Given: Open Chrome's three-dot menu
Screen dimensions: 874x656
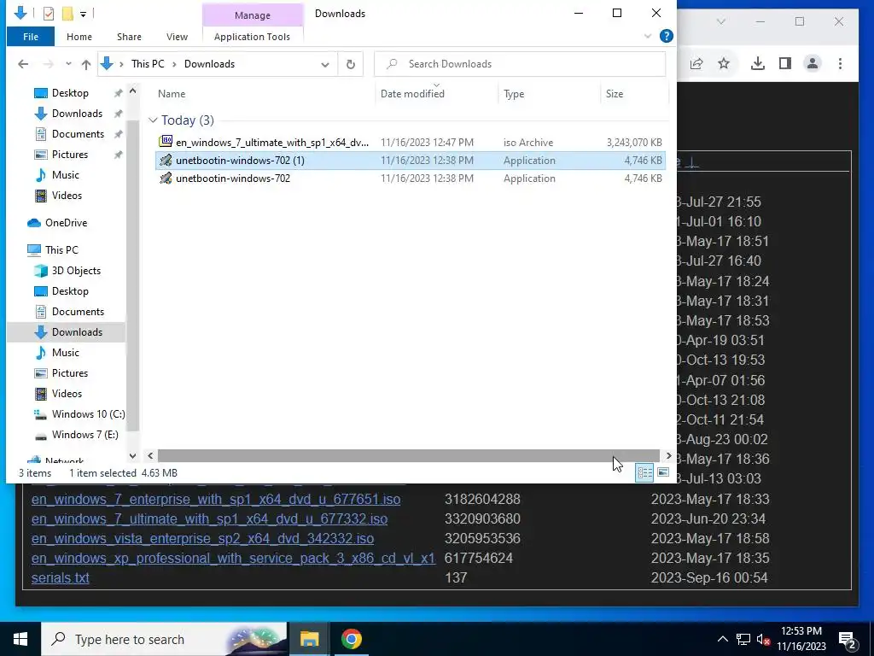Looking at the screenshot, I should tap(840, 63).
